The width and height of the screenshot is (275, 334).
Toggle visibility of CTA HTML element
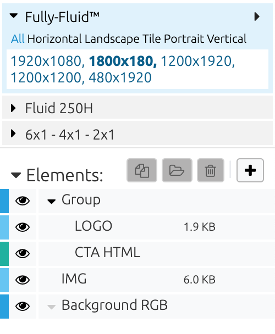23,253
